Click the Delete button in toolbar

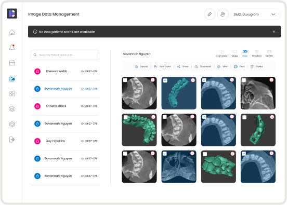(x=256, y=66)
